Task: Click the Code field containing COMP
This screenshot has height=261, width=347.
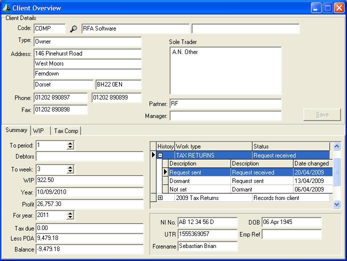Action: [49, 28]
